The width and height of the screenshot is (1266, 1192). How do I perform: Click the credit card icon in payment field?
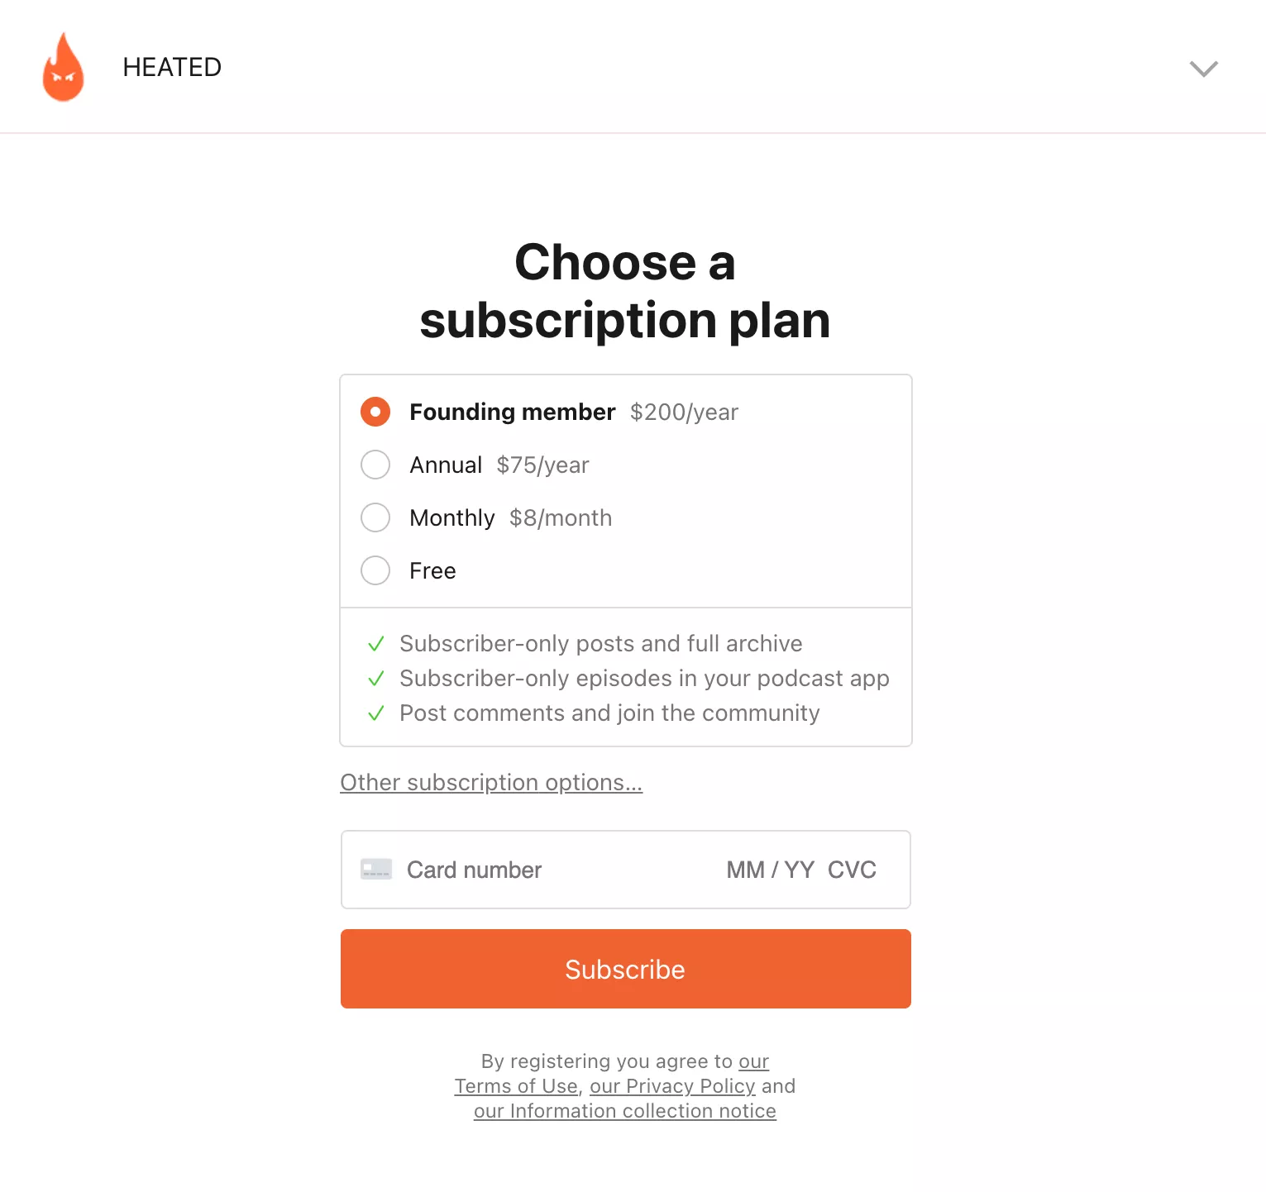click(x=376, y=870)
